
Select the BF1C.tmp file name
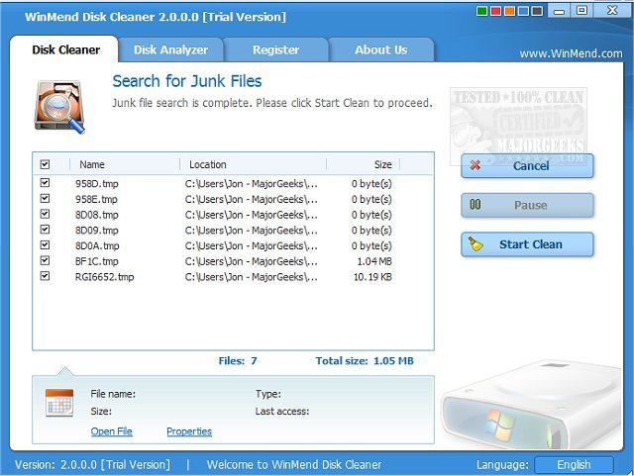97,261
